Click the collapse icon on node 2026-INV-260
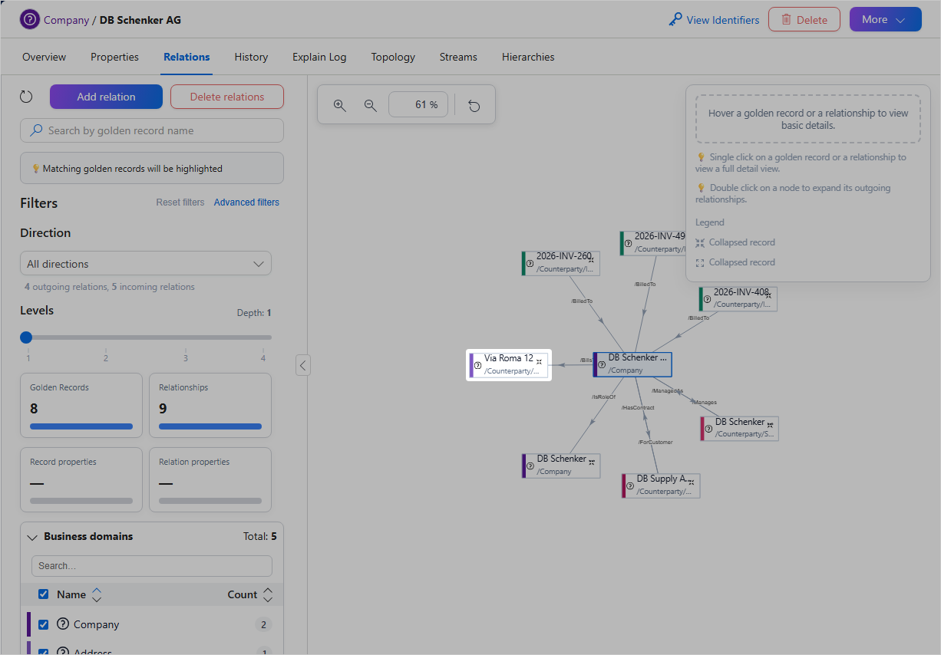This screenshot has width=941, height=655. point(591,260)
